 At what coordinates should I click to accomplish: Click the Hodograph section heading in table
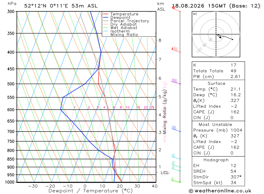[x=216, y=160]
